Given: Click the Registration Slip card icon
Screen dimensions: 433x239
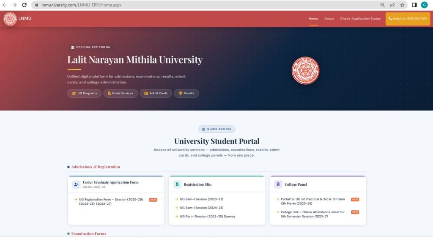Looking at the screenshot, I should coord(177,184).
